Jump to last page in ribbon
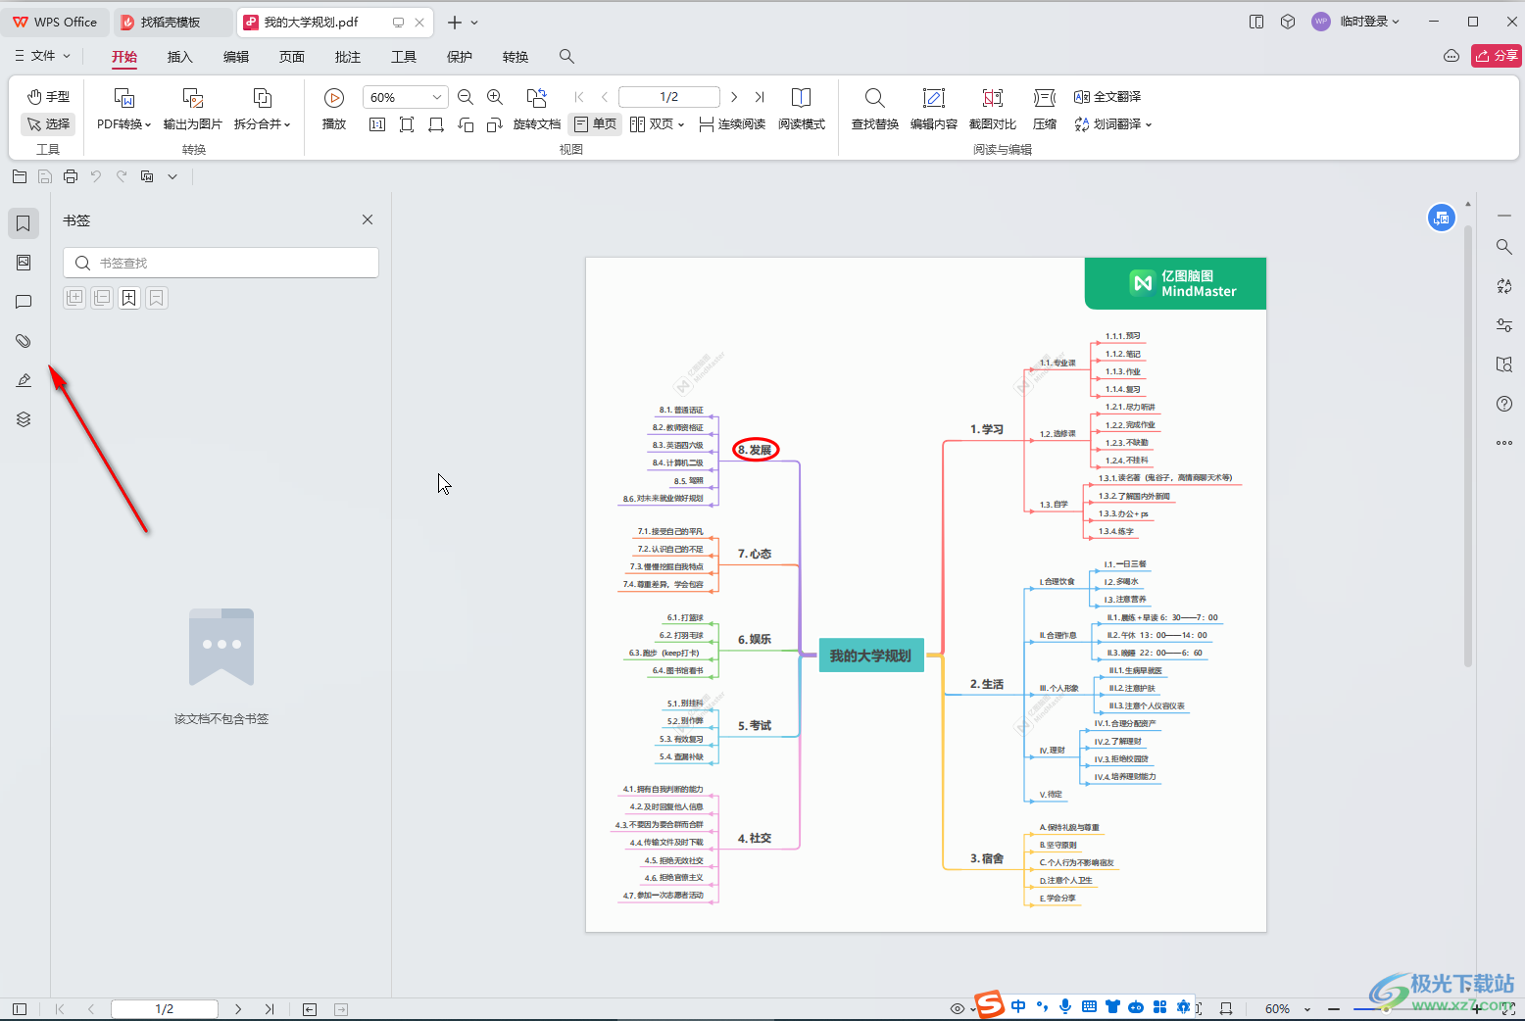This screenshot has height=1021, width=1525. pos(760,97)
